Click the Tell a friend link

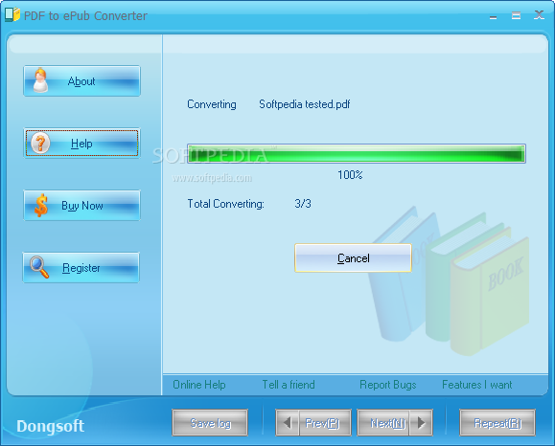tap(289, 385)
